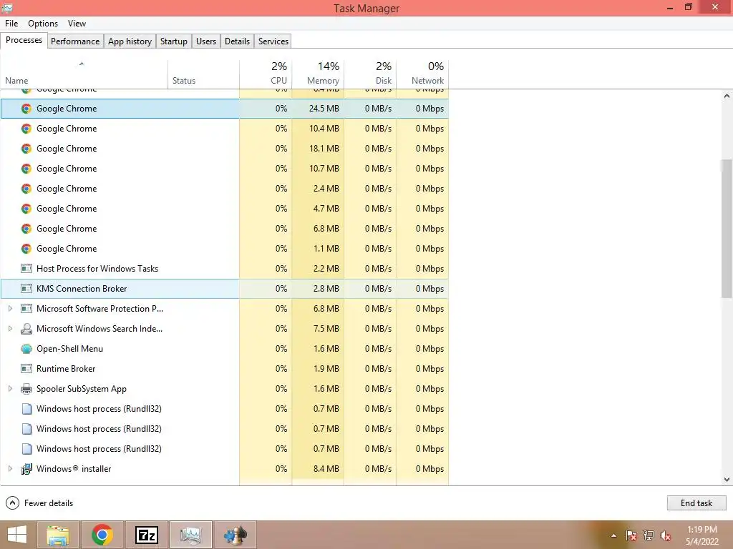The image size is (733, 549).
Task: Switch to the Startup tab
Action: point(173,41)
